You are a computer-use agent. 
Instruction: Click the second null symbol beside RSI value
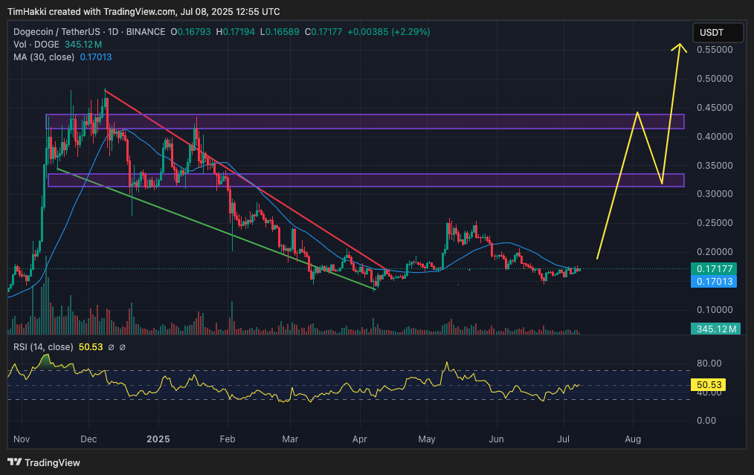point(123,346)
